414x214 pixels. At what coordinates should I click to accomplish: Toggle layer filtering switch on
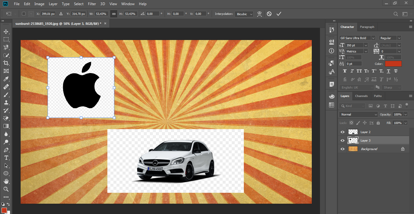407,105
